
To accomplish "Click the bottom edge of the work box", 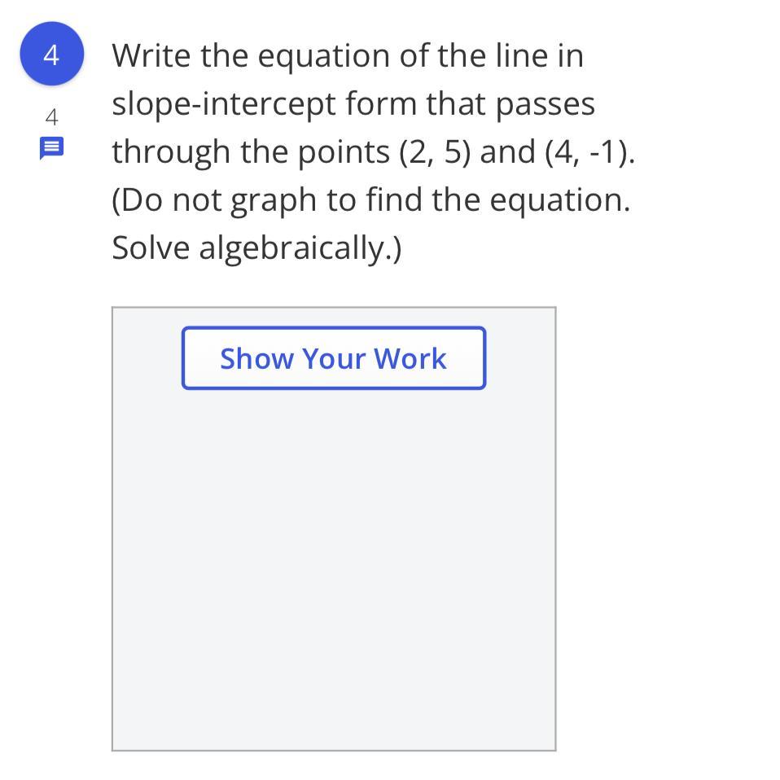I will pyautogui.click(x=333, y=749).
